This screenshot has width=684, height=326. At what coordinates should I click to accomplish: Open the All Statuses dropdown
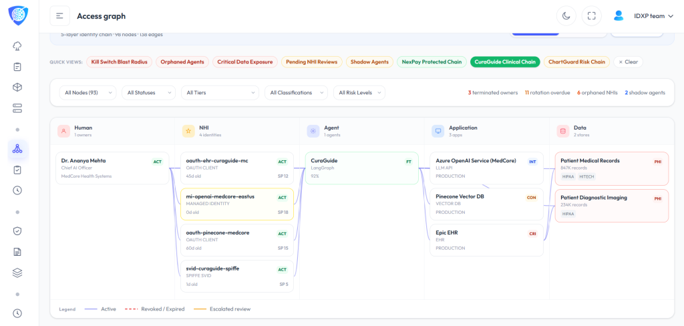tap(149, 92)
